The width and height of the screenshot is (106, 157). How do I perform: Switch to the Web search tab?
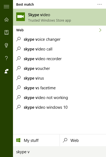[x=83, y=140]
